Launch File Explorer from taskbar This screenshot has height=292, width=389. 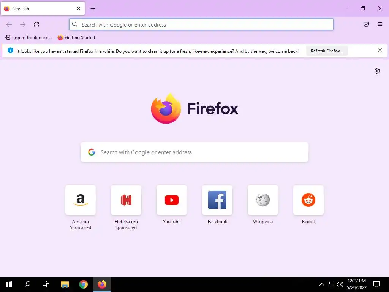[65, 284]
